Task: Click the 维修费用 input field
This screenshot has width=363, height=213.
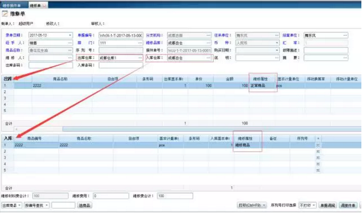Action: tap(111, 196)
